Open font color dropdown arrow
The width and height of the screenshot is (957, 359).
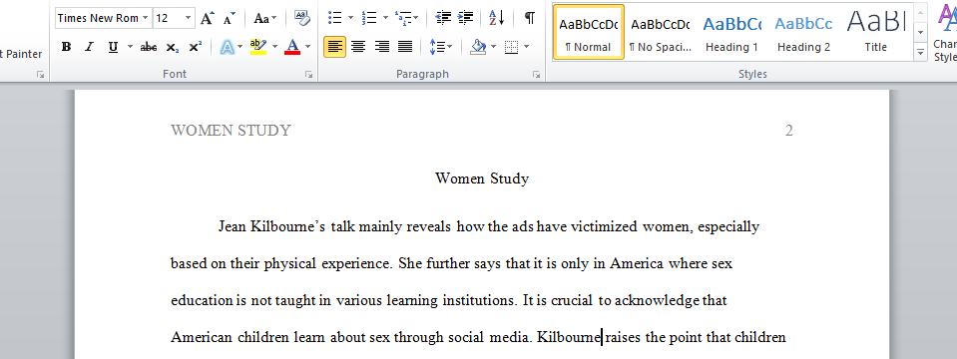point(307,47)
